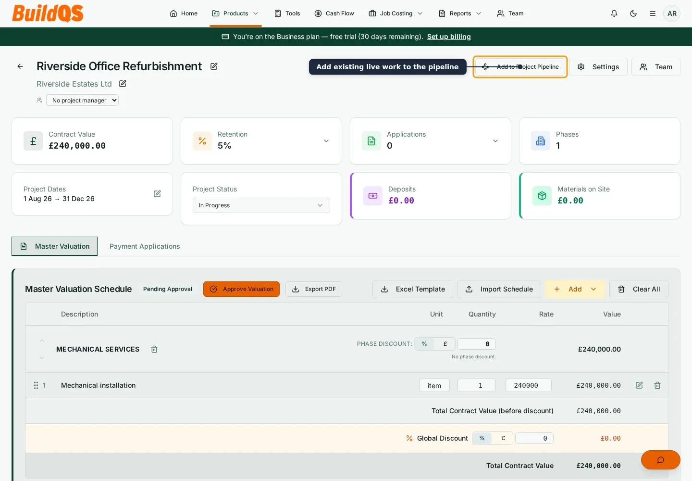The height and width of the screenshot is (481, 692).
Task: Select phase discount pound mode
Action: click(x=445, y=344)
